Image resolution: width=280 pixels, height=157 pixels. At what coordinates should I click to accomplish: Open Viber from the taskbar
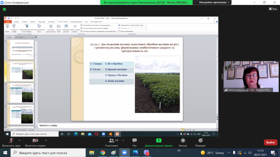tap(147, 153)
